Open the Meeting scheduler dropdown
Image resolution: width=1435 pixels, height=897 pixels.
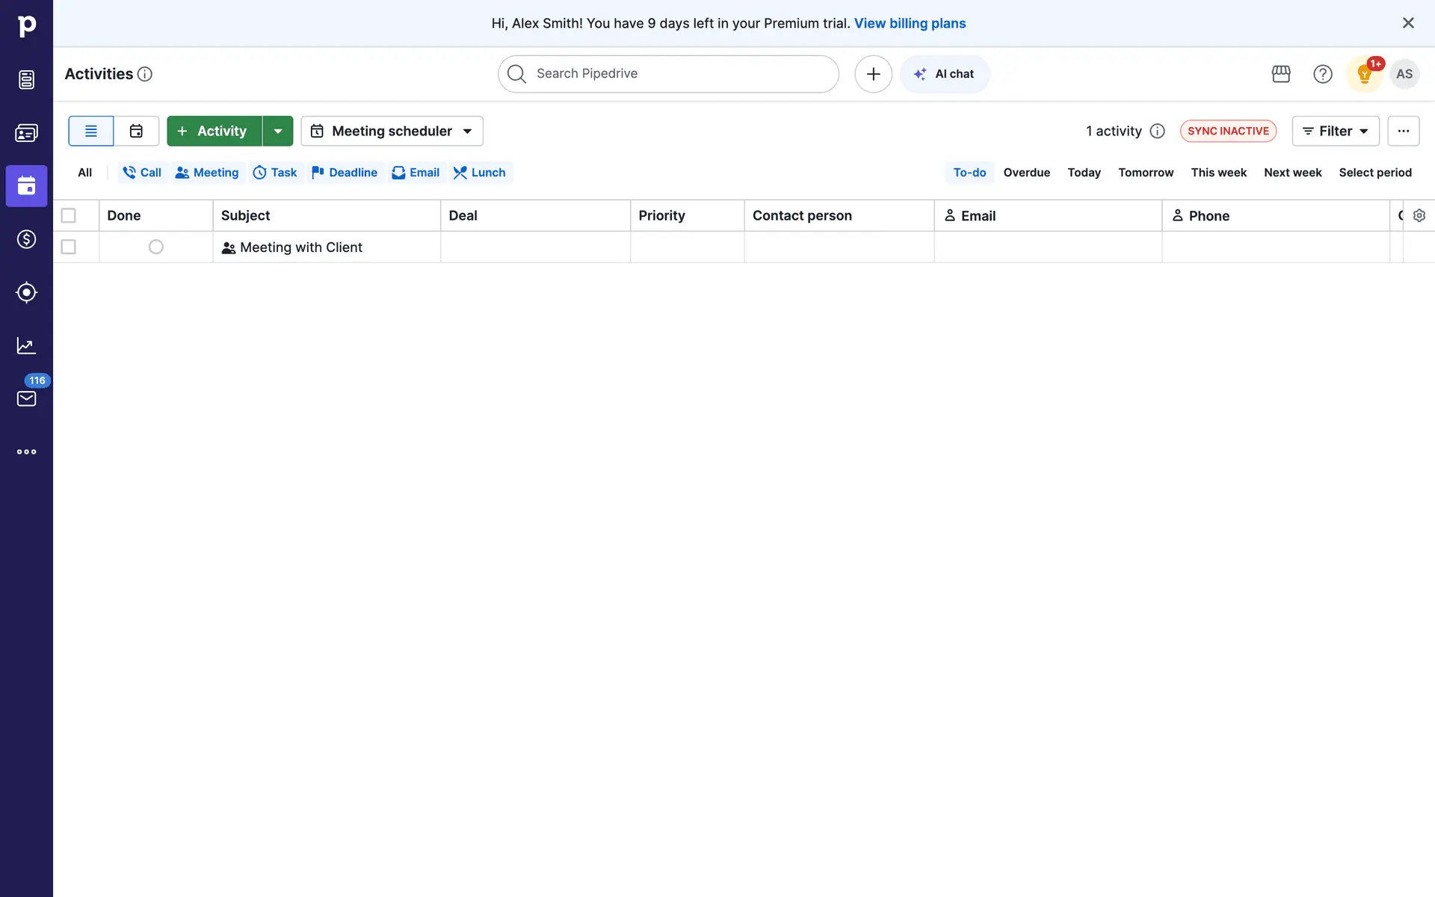coord(392,131)
